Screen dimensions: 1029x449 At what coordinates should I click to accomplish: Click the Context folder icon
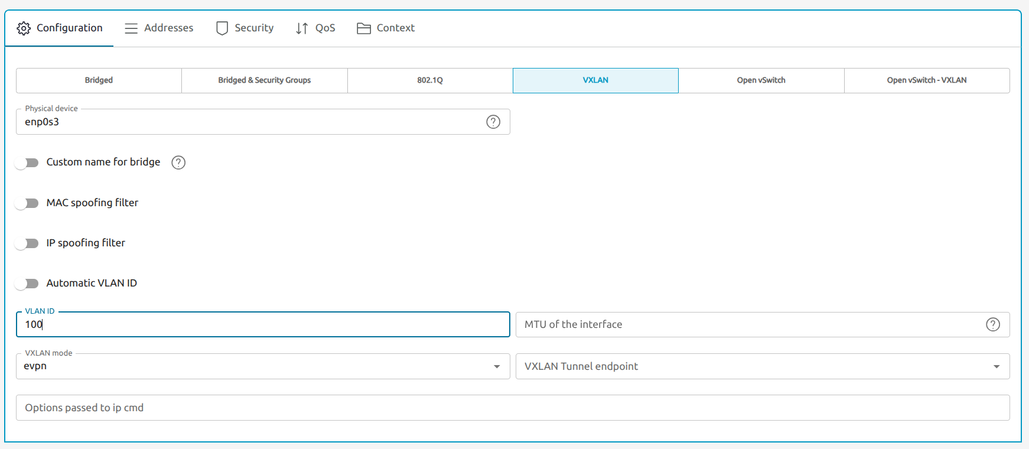click(x=364, y=28)
